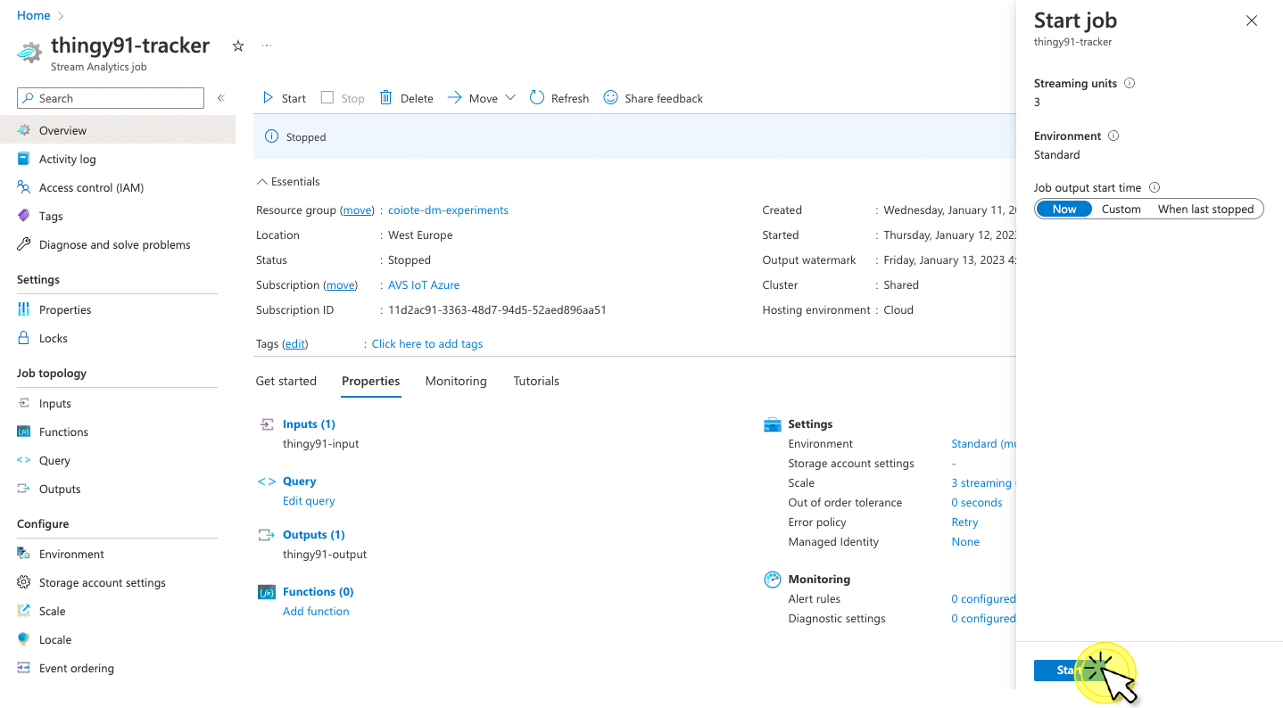Click the Properties bars icon in sidebar

(24, 309)
